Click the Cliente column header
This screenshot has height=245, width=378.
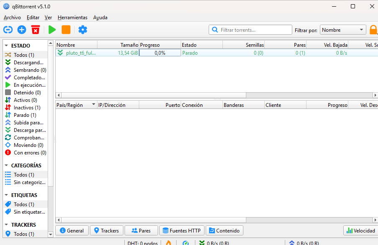pos(286,105)
